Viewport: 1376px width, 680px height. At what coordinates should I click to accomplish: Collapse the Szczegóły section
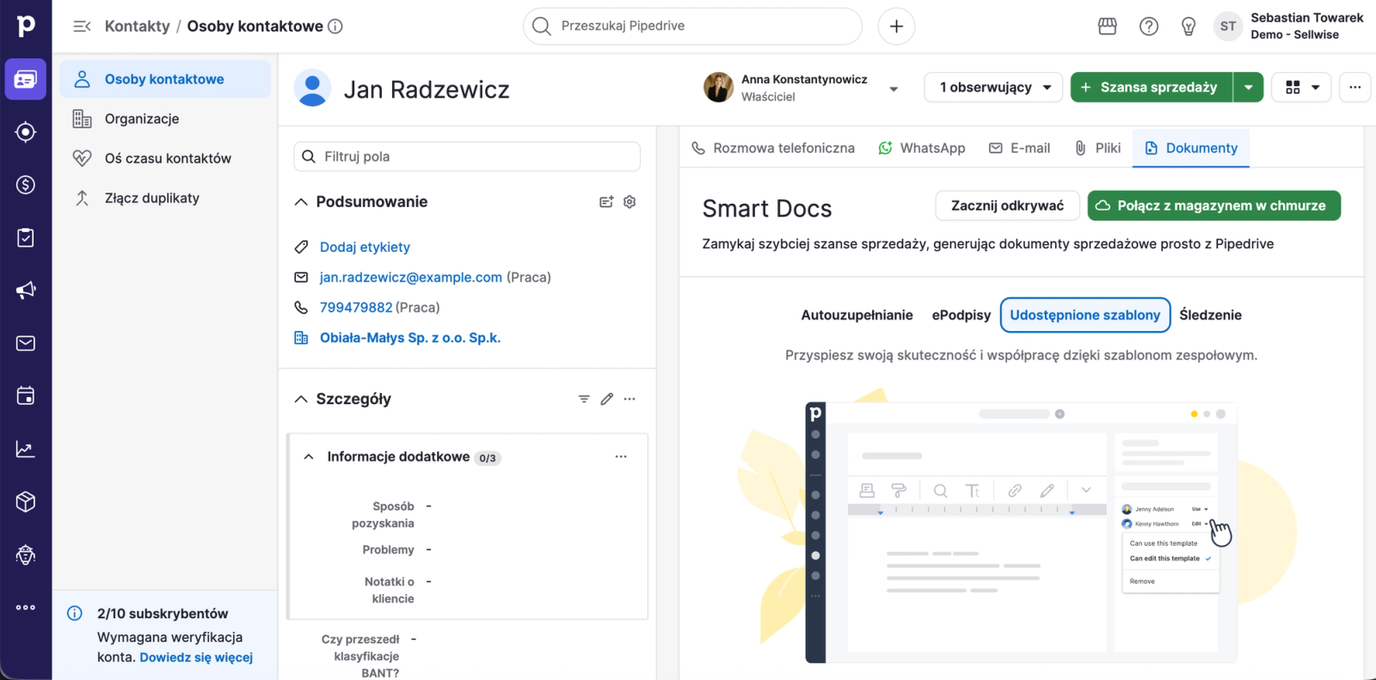tap(301, 399)
